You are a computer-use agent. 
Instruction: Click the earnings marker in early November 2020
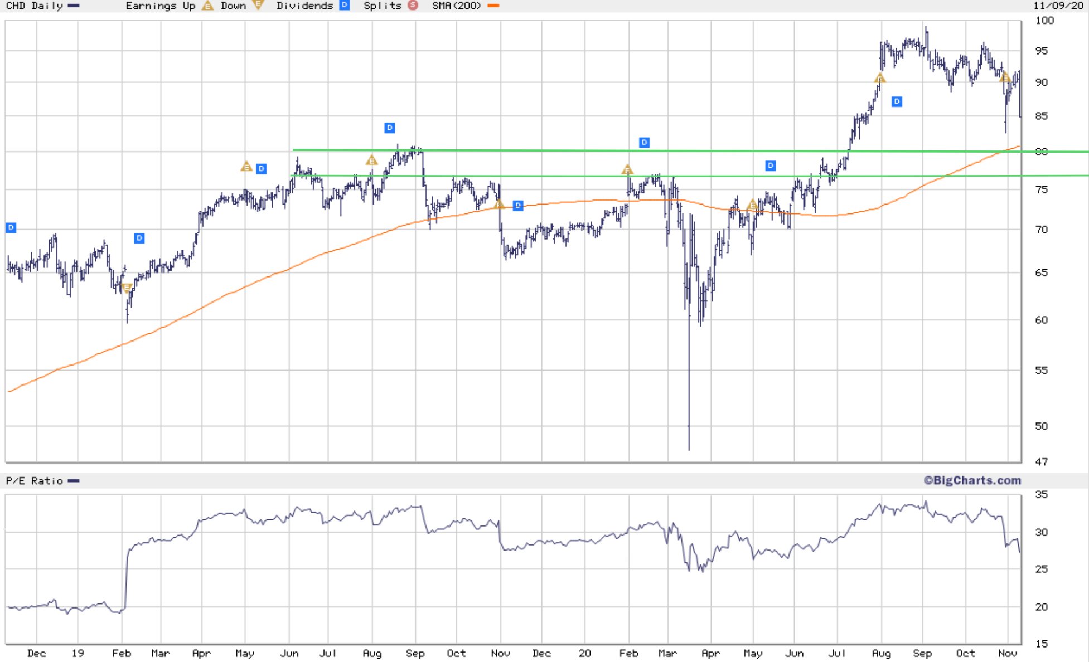(1004, 77)
